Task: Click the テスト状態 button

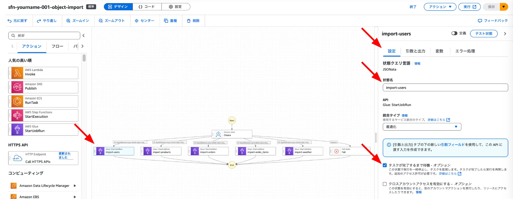Action: tap(484, 33)
